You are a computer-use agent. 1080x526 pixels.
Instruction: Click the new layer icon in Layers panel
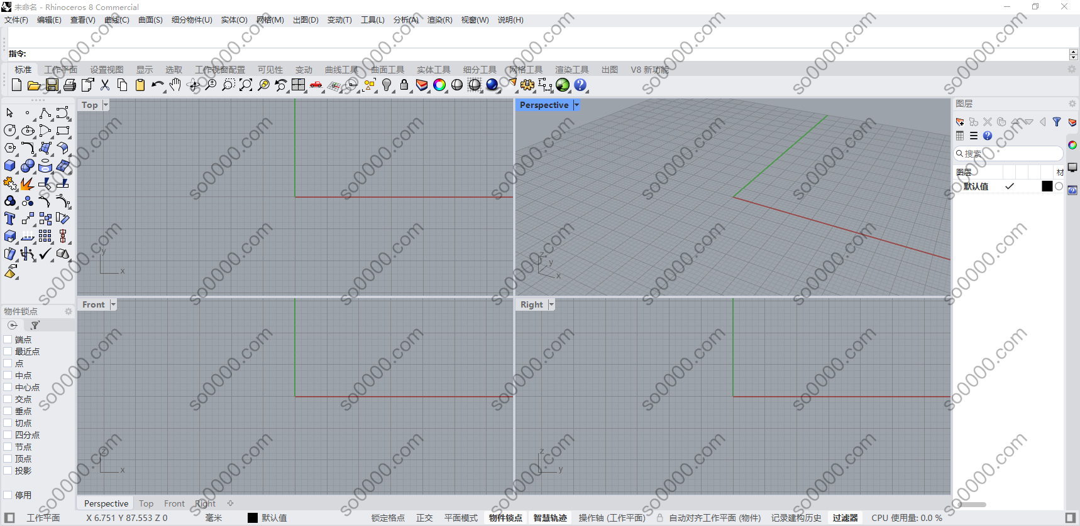[960, 122]
